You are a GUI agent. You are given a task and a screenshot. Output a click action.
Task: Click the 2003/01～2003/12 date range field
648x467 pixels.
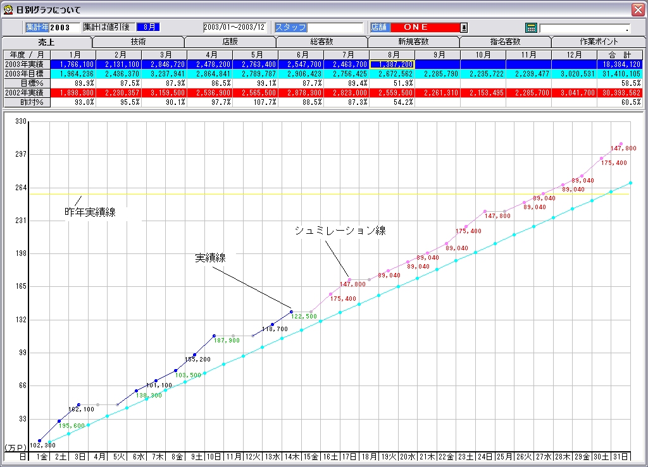[x=234, y=27]
